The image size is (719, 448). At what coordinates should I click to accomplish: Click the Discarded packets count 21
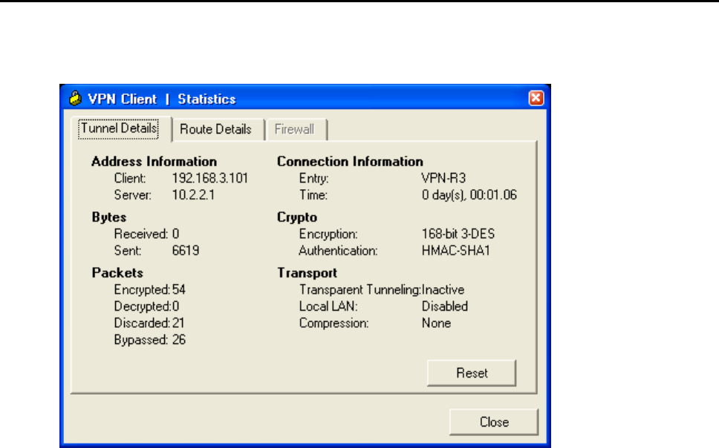click(x=178, y=323)
